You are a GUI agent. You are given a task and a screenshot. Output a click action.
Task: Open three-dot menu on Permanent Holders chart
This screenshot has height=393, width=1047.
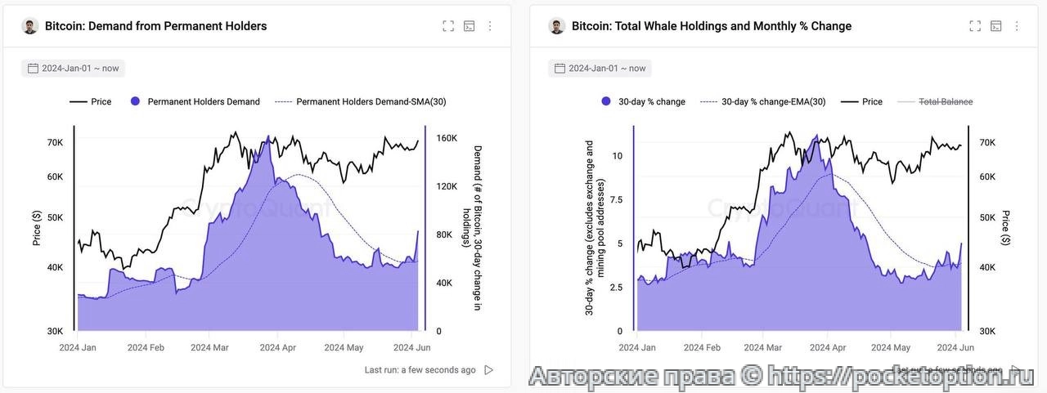490,26
